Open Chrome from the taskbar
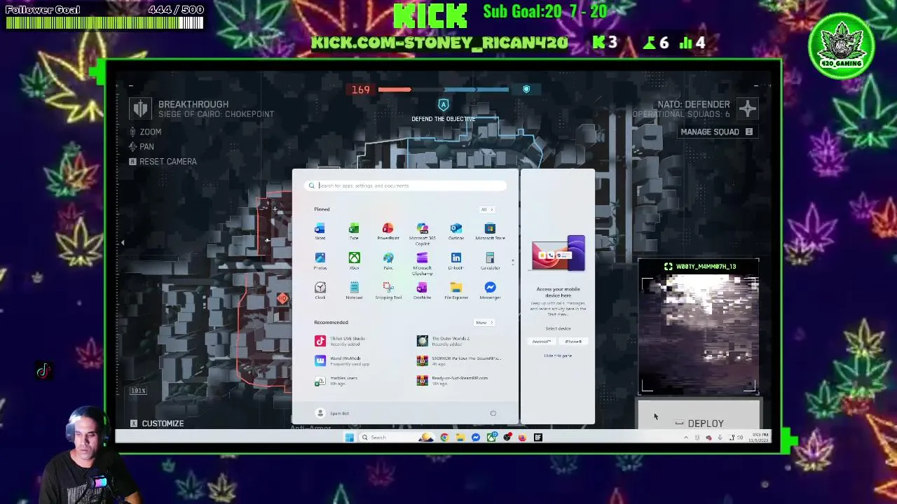 pyautogui.click(x=444, y=437)
